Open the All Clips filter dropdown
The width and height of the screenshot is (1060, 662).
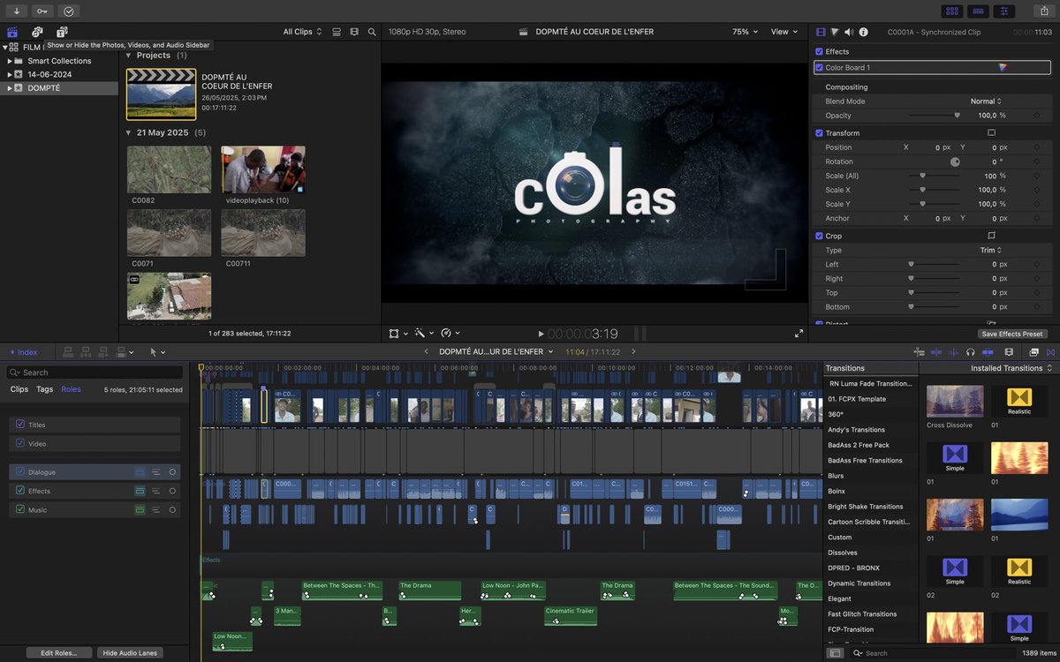302,32
